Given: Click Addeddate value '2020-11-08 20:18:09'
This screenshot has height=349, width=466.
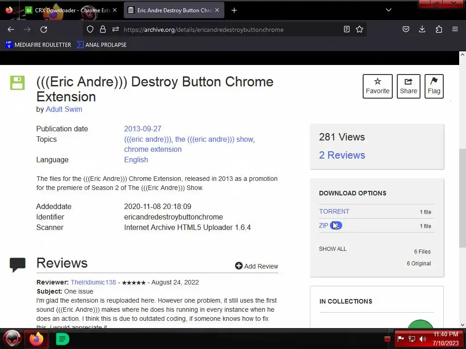Looking at the screenshot, I should (157, 207).
